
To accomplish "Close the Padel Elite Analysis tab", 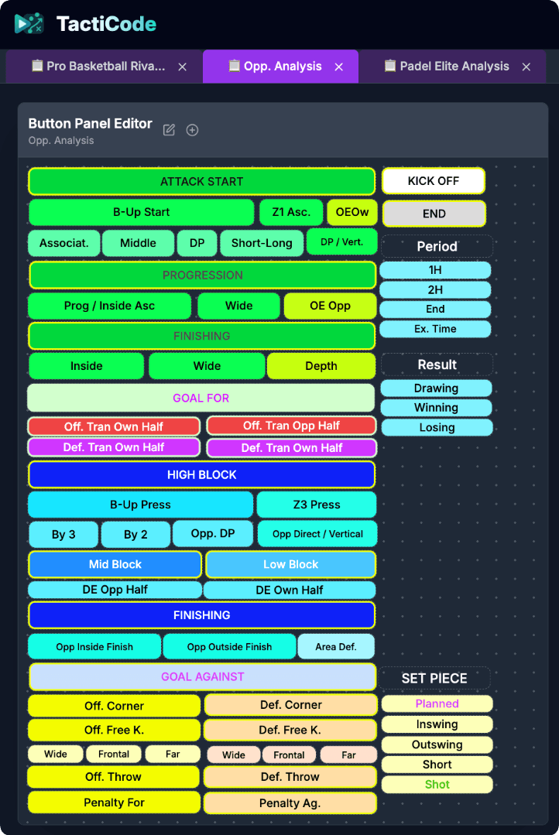I will (x=526, y=67).
